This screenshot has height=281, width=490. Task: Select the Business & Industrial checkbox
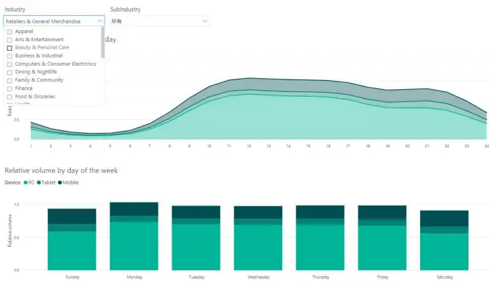(x=10, y=56)
